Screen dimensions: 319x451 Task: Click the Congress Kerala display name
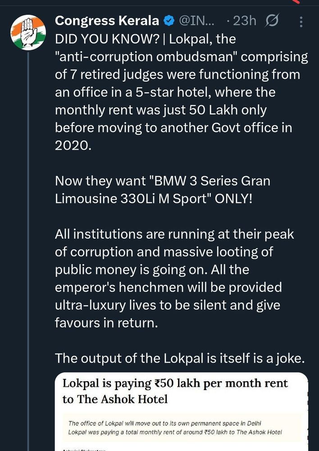tap(107, 21)
